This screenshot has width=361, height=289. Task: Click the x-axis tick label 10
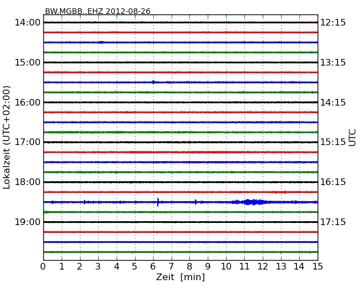[x=226, y=267]
